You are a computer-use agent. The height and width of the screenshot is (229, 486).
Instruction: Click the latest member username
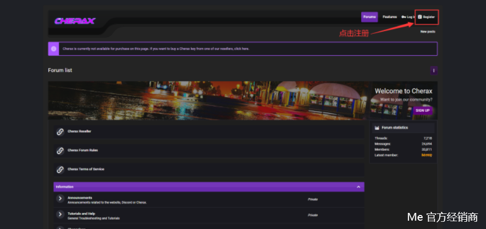coord(427,155)
